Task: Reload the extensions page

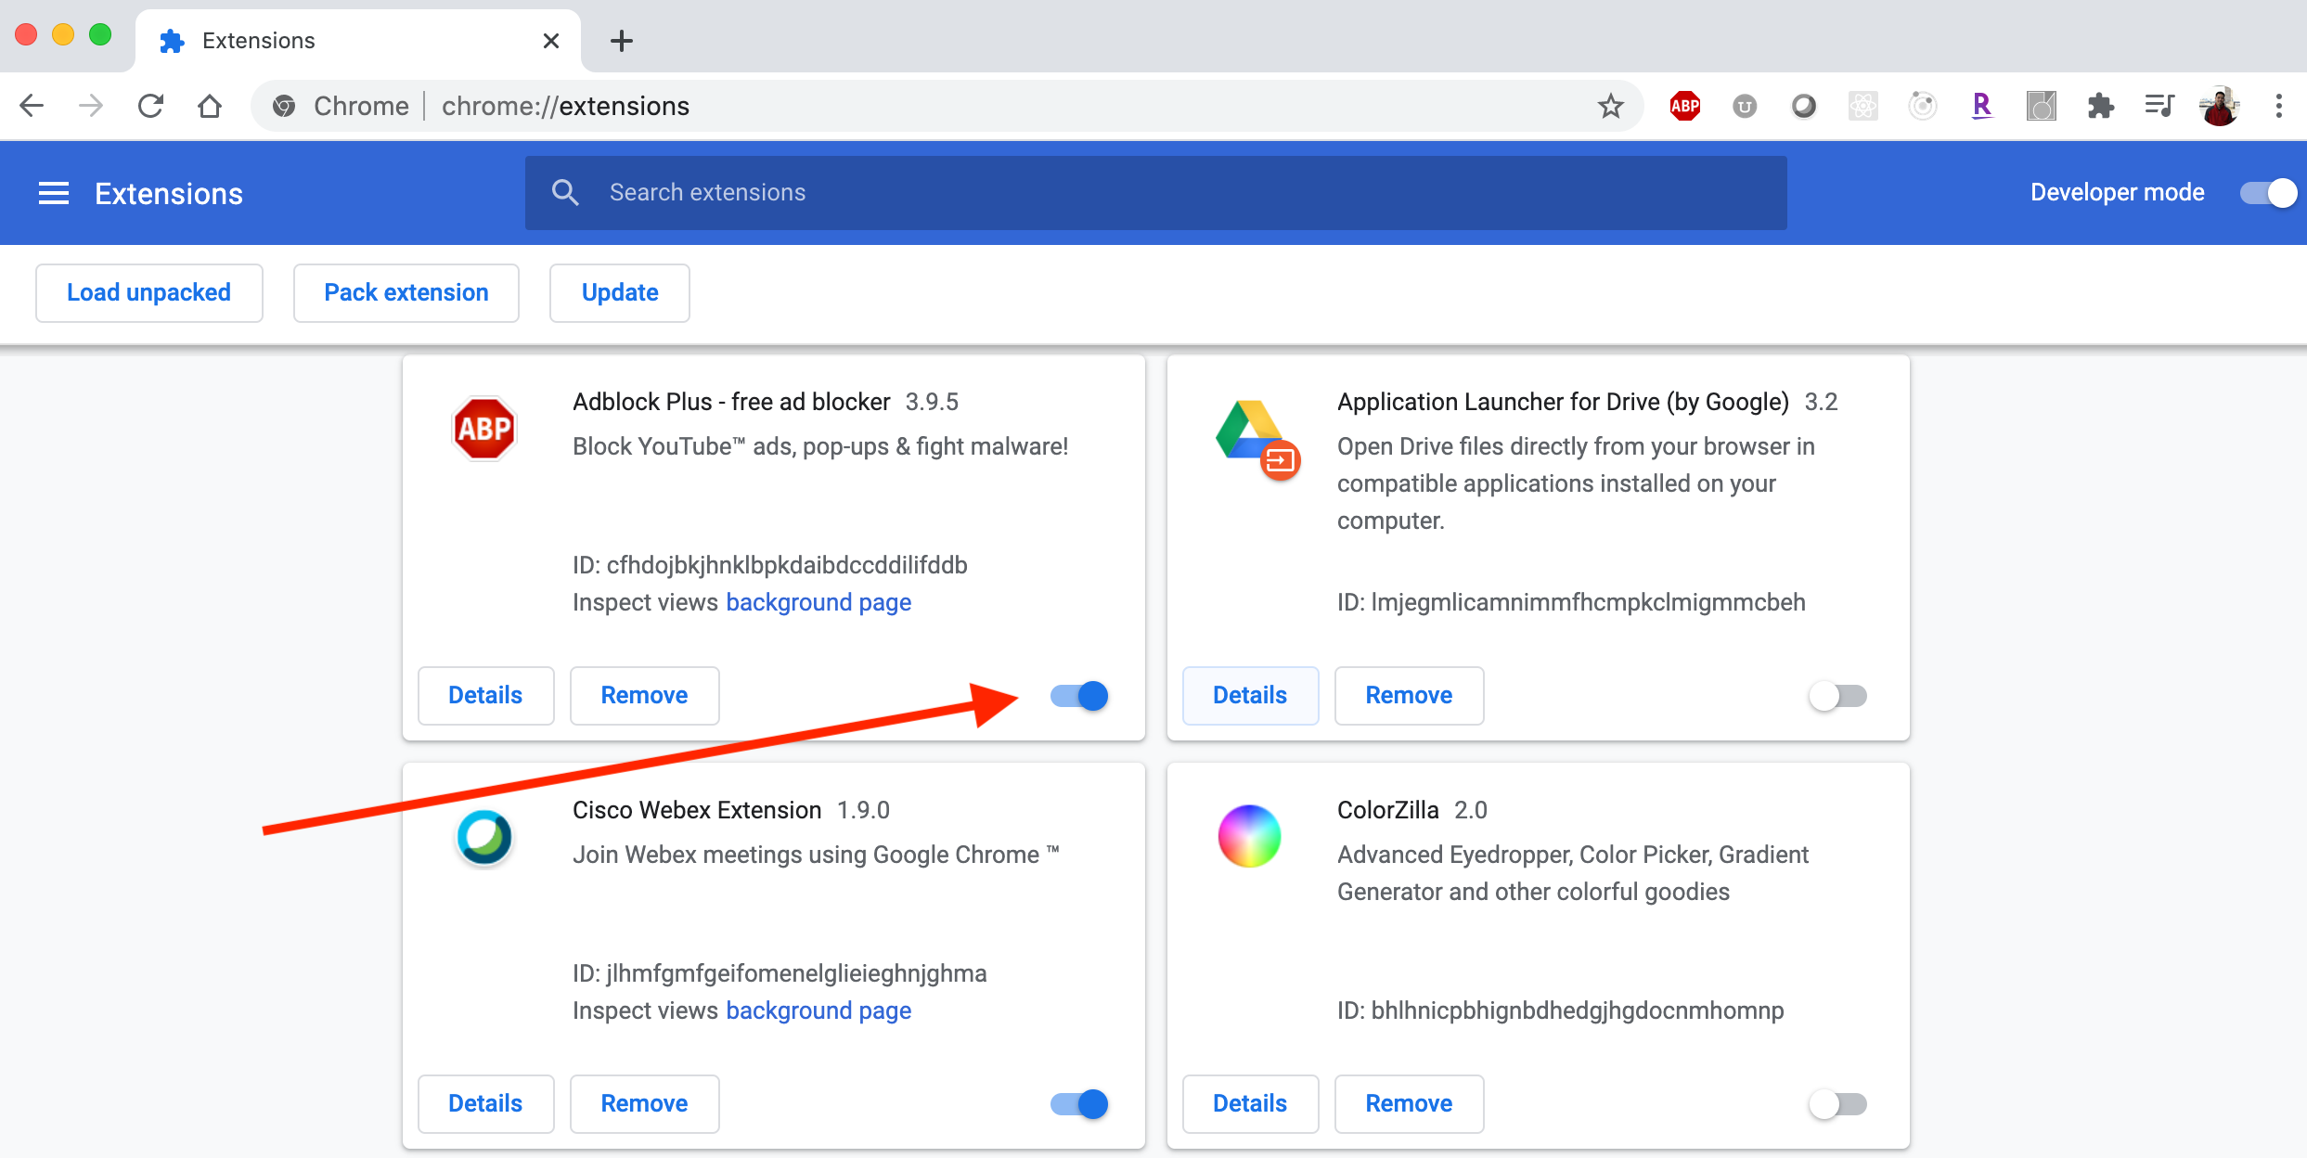Action: point(150,106)
